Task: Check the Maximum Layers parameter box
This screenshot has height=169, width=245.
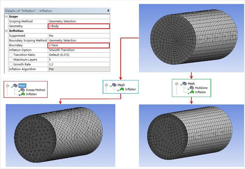Action: (11, 60)
